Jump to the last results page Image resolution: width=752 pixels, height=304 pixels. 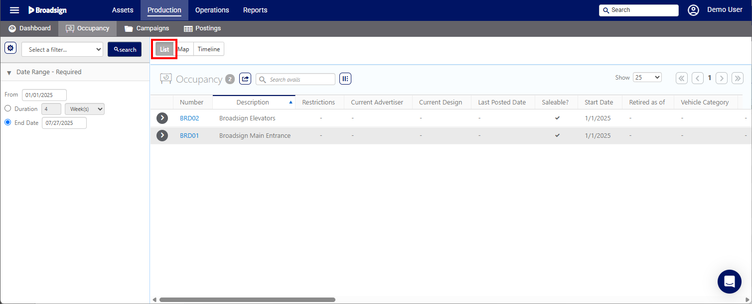[x=738, y=78]
